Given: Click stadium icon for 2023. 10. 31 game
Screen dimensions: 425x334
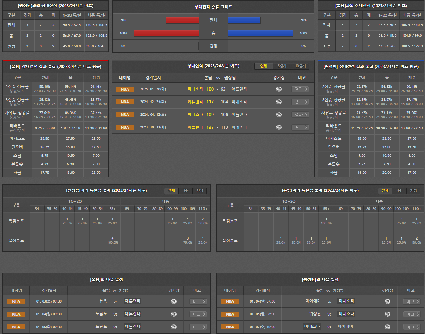Looking at the screenshot, I should pos(279,127).
